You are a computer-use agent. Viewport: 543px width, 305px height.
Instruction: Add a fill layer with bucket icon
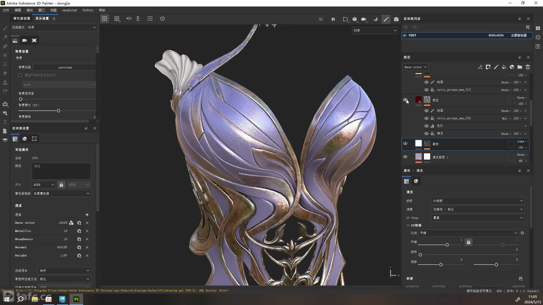(504, 67)
